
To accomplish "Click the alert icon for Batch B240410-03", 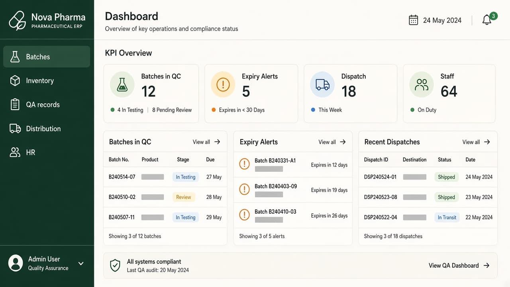I will pyautogui.click(x=244, y=215).
